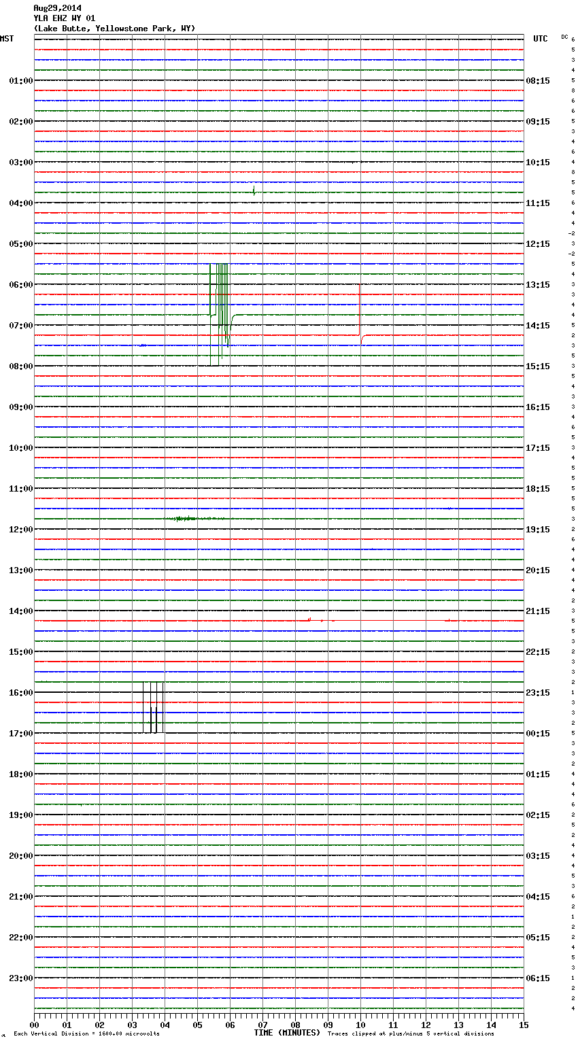This screenshot has height=1043, width=578.
Task: Click the traces clipped footnote text
Action: point(411,1034)
